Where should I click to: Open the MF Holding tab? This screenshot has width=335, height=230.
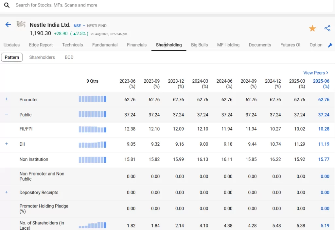click(228, 45)
